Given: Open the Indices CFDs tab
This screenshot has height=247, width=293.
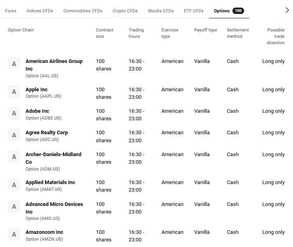Looking at the screenshot, I should coord(40,11).
